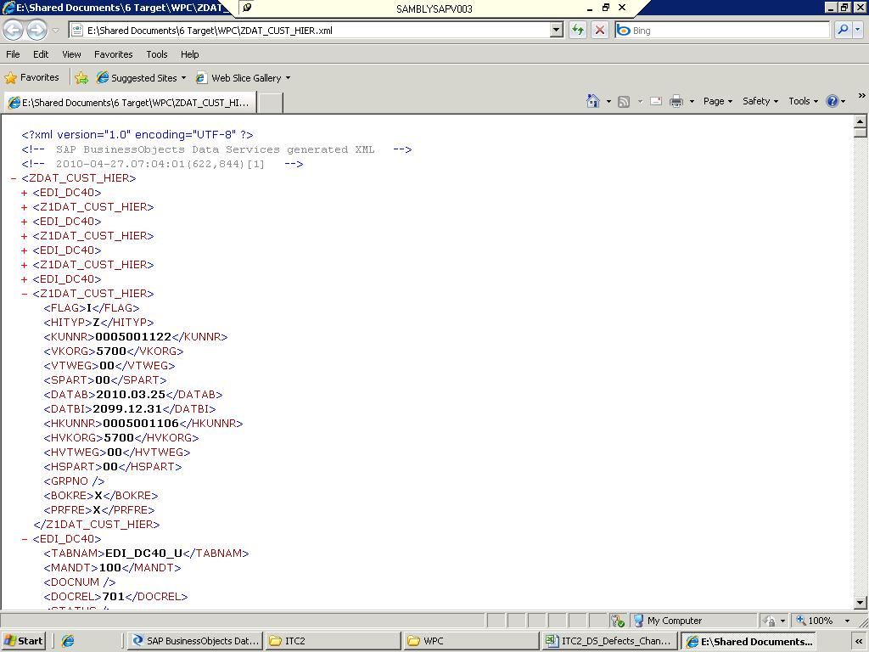Click the Search magnifier icon
869x652 pixels.
click(843, 31)
